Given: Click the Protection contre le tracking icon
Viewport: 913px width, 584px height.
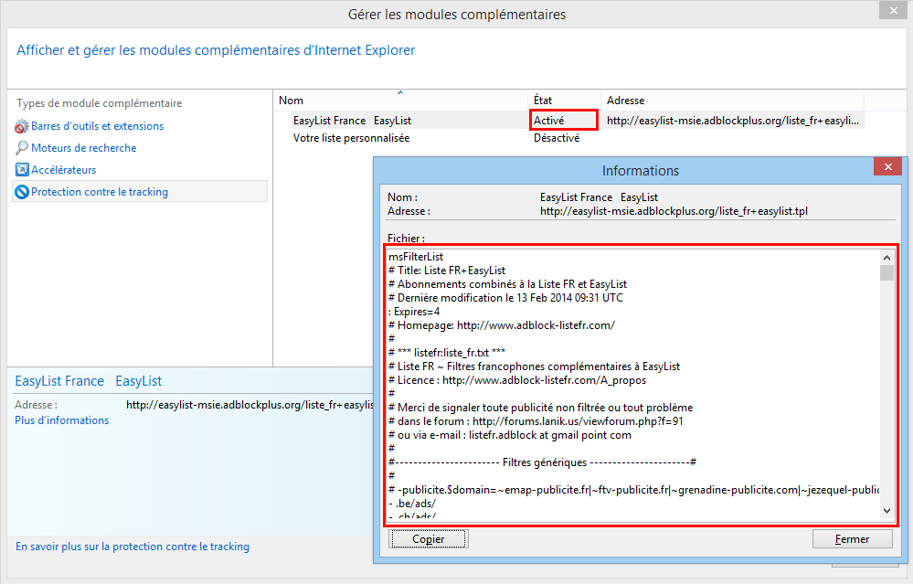Looking at the screenshot, I should point(22,192).
